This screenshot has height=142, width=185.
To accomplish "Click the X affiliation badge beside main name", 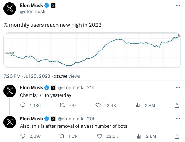I will tap(53, 6).
